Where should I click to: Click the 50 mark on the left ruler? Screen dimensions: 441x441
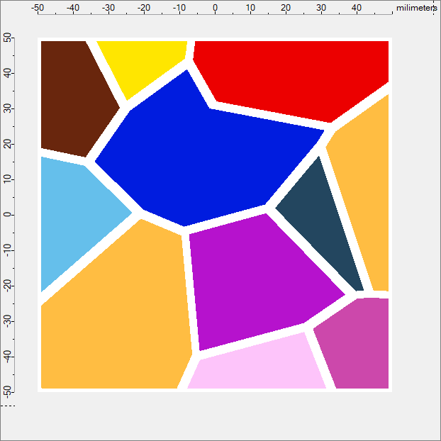pyautogui.click(x=8, y=38)
